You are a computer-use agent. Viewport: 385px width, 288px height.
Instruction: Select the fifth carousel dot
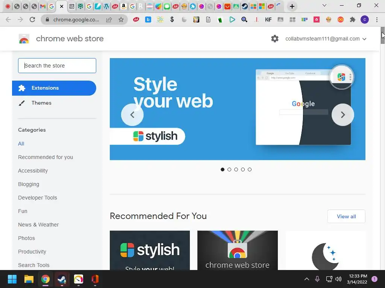(250, 169)
